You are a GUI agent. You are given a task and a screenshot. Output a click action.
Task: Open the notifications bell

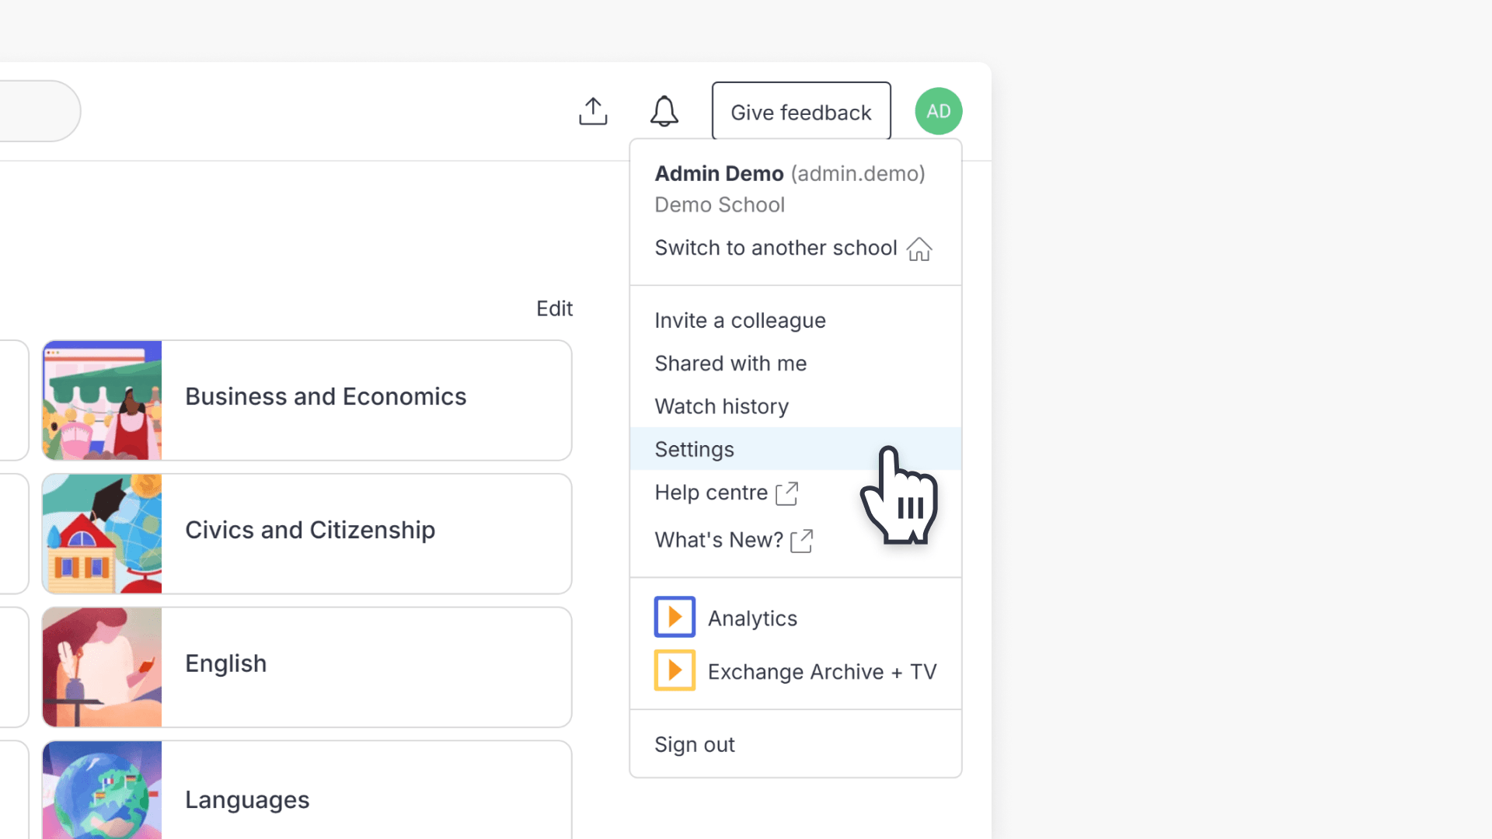click(x=664, y=111)
